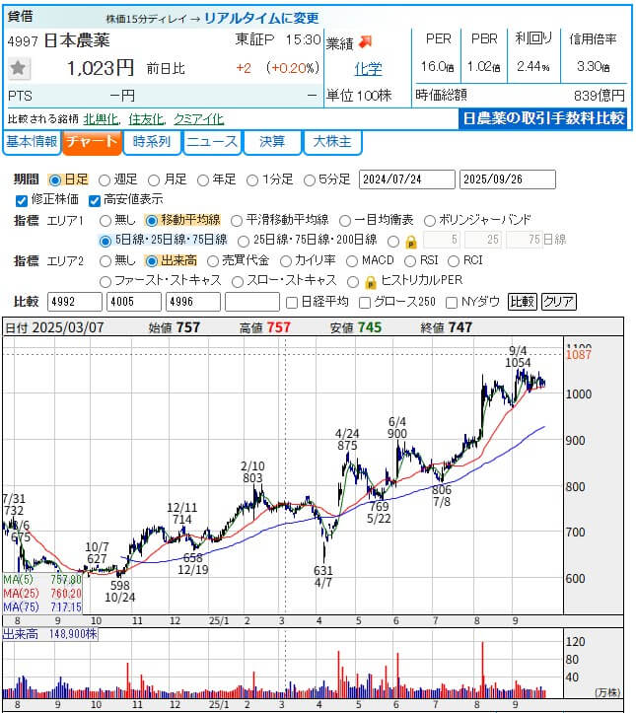The image size is (636, 713).
Task: Click the lock icon next to ヒストリカルPER
Action: (371, 281)
